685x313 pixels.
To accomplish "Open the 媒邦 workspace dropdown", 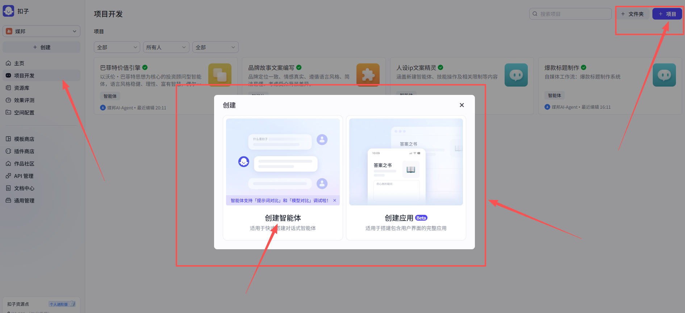I will pyautogui.click(x=41, y=31).
